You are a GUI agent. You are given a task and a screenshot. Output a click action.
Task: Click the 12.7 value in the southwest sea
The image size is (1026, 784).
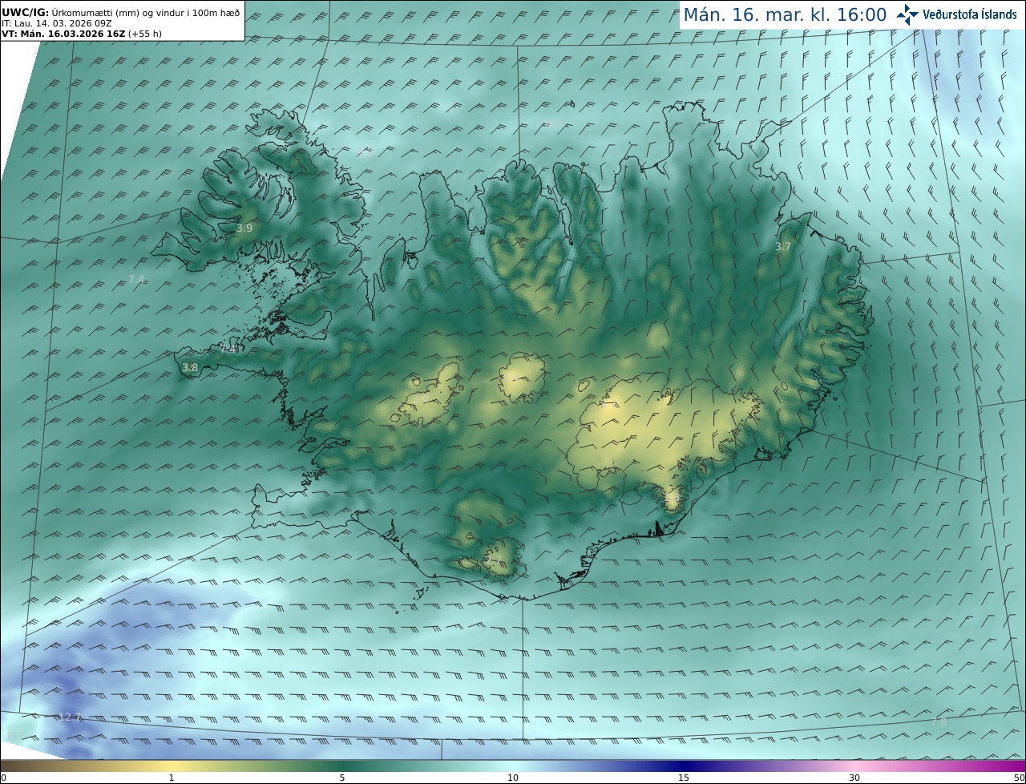[70, 717]
